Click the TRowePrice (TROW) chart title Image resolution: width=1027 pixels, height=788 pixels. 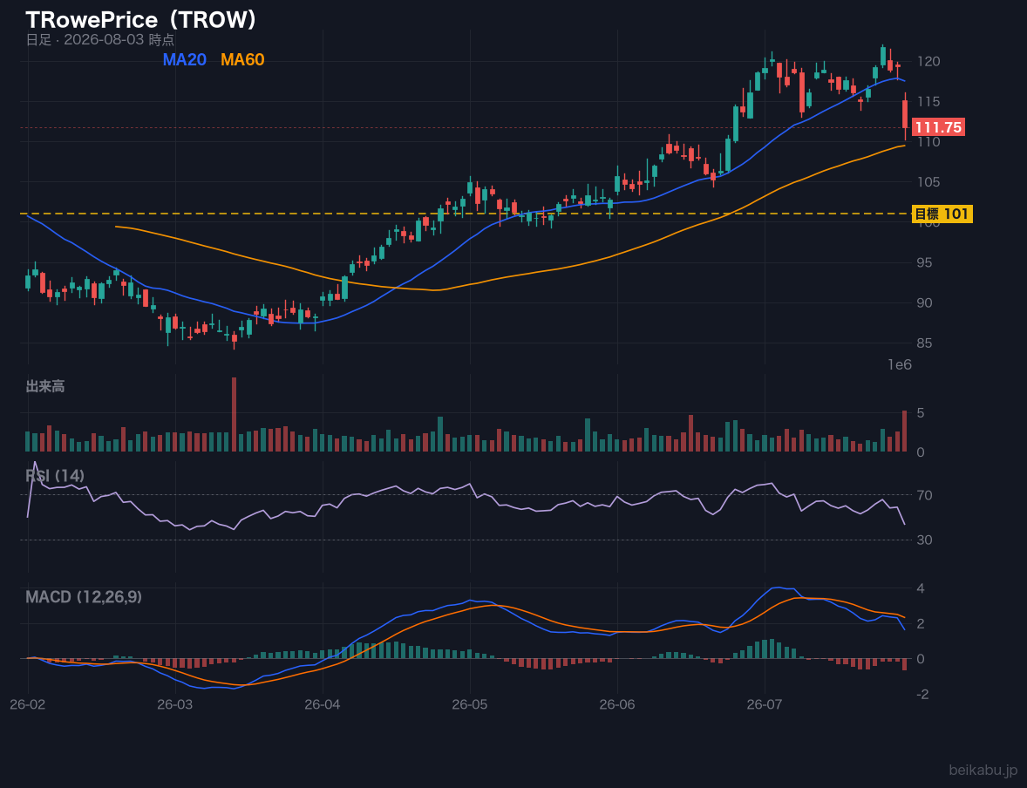[x=141, y=20]
